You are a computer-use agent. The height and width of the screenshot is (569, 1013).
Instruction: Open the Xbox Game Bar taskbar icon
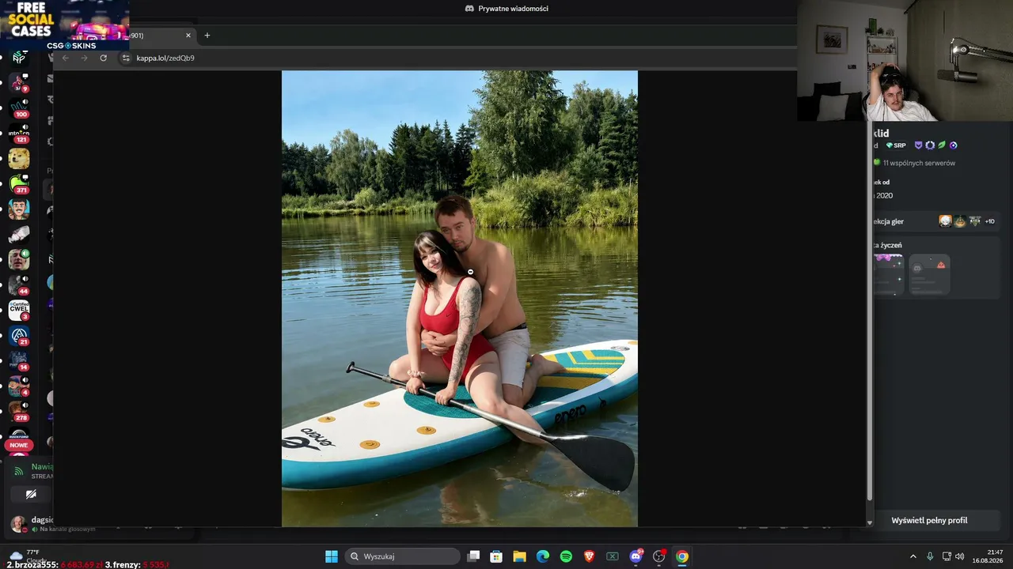[x=613, y=556]
